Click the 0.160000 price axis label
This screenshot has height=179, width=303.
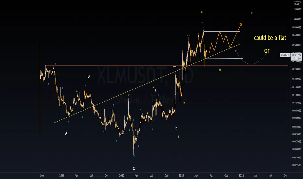[296, 87]
